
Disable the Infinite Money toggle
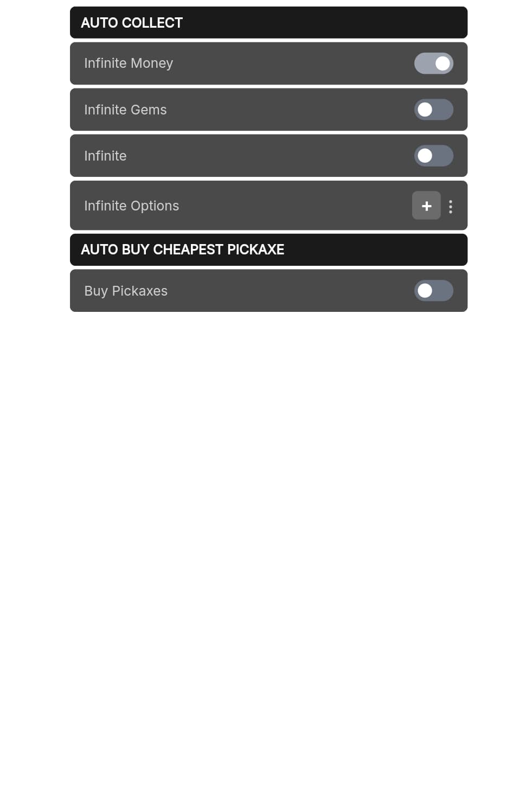pyautogui.click(x=433, y=63)
